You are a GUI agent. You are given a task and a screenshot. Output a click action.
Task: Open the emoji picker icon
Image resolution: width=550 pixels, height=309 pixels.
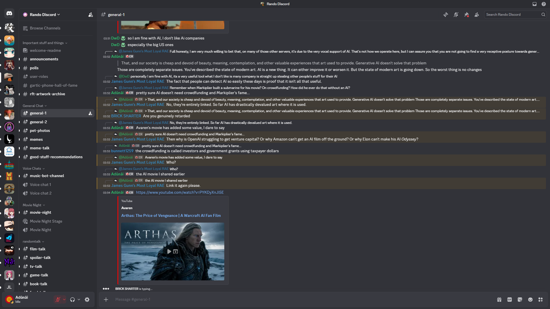[x=530, y=300]
